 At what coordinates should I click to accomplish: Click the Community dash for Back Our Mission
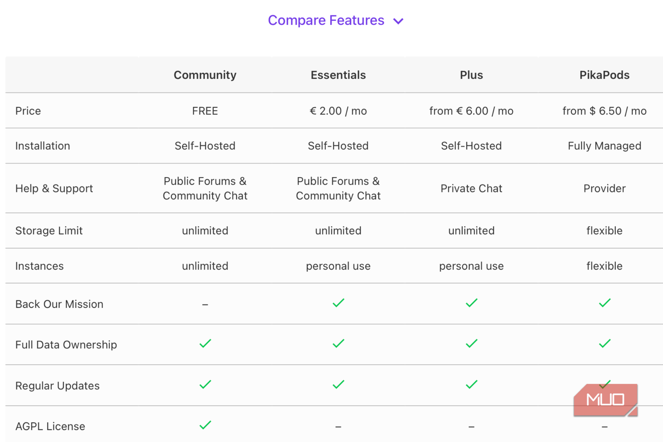click(205, 305)
